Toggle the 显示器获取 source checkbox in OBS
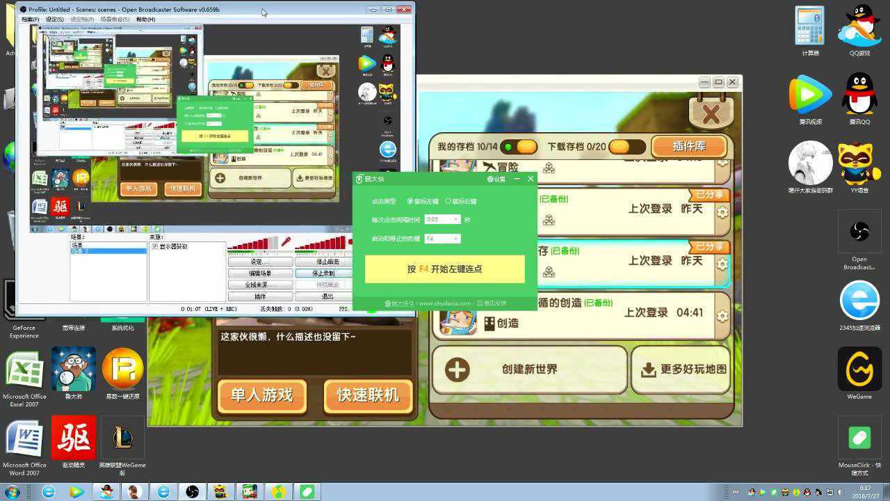 155,246
